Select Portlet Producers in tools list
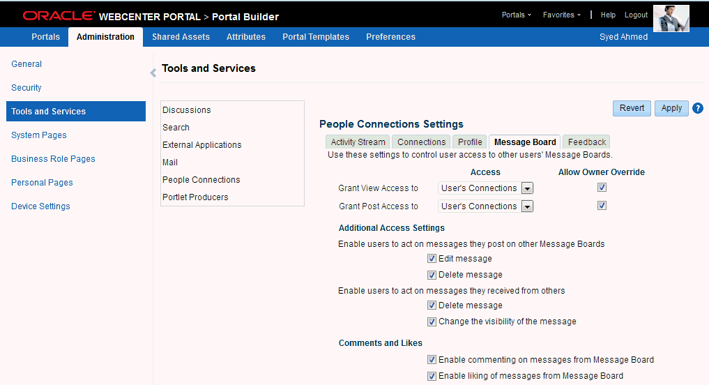The height and width of the screenshot is (385, 709). pyautogui.click(x=195, y=197)
